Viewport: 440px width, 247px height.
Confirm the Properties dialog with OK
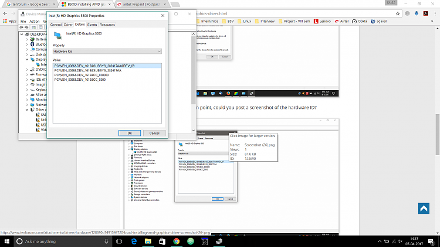point(130,133)
